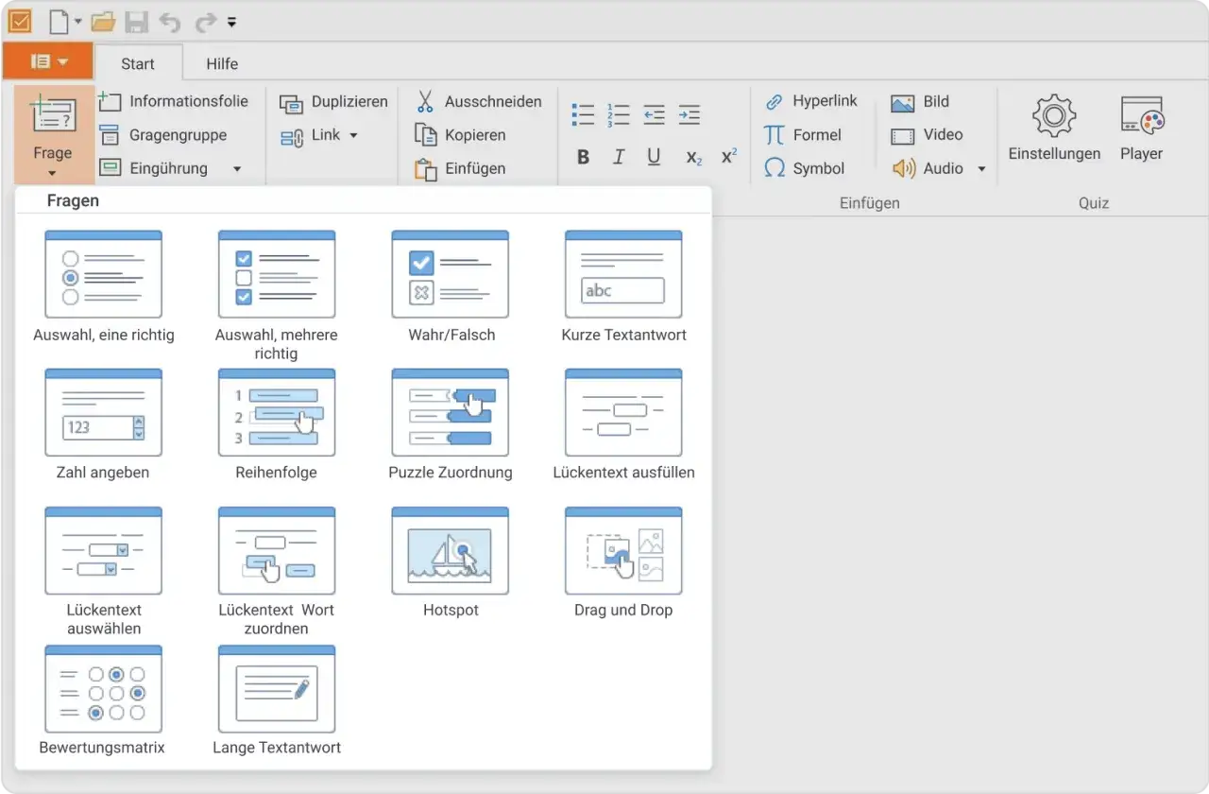This screenshot has height=794, width=1209.
Task: Insert a Bild
Action: click(x=920, y=102)
